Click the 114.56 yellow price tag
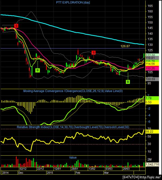The width and height of the screenshot is (162, 180). 152,64
